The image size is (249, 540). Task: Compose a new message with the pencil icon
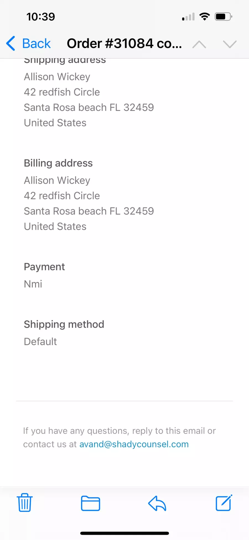click(224, 503)
